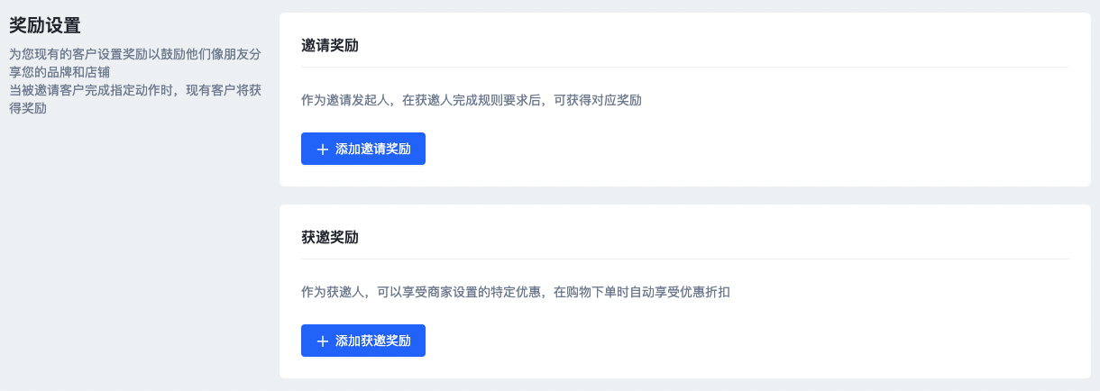The width and height of the screenshot is (1100, 391).
Task: Select the 邀请奖励 card heading
Action: coord(330,46)
